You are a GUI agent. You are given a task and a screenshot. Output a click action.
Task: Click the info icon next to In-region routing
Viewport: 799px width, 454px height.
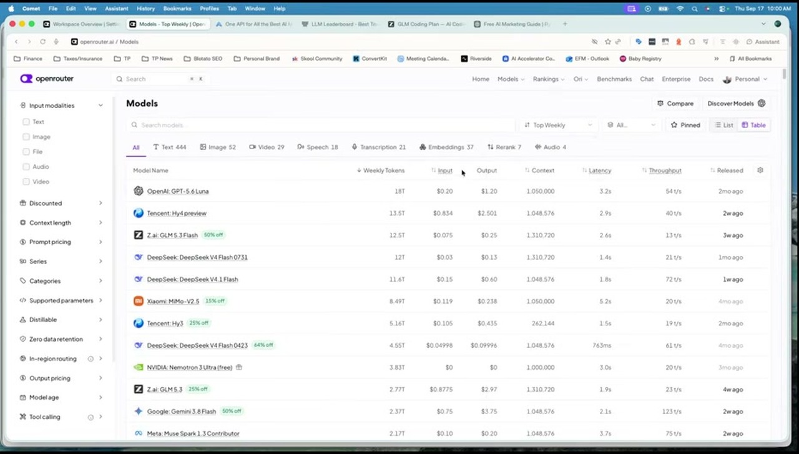coord(91,359)
